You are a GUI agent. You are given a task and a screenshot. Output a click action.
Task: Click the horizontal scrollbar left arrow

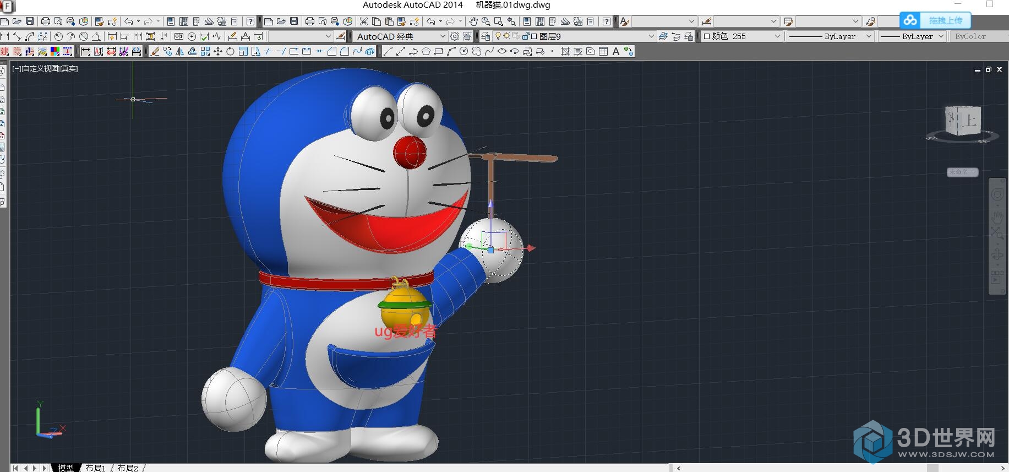(679, 468)
